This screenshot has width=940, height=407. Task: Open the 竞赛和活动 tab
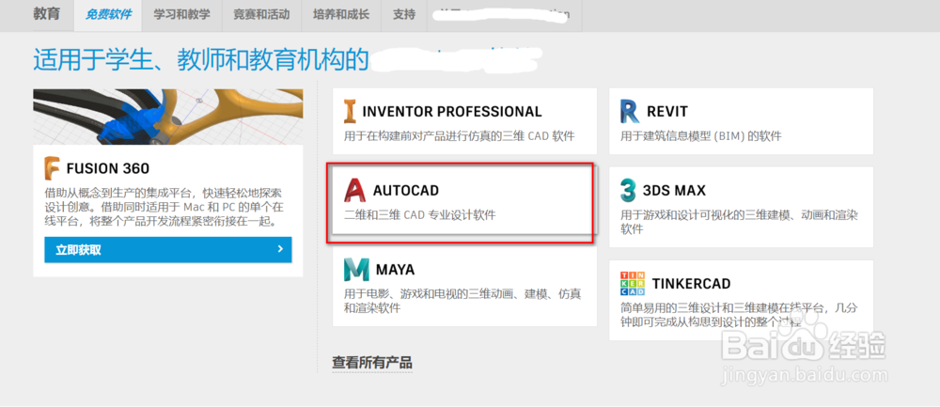click(261, 15)
